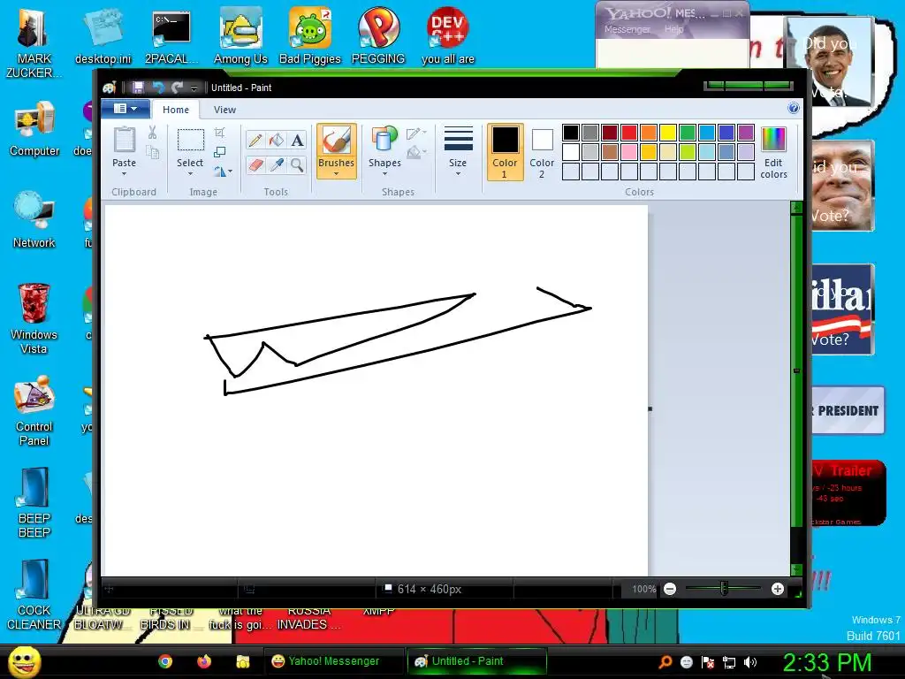This screenshot has width=905, height=679.
Task: Open the volume speaker tray icon
Action: point(750,662)
